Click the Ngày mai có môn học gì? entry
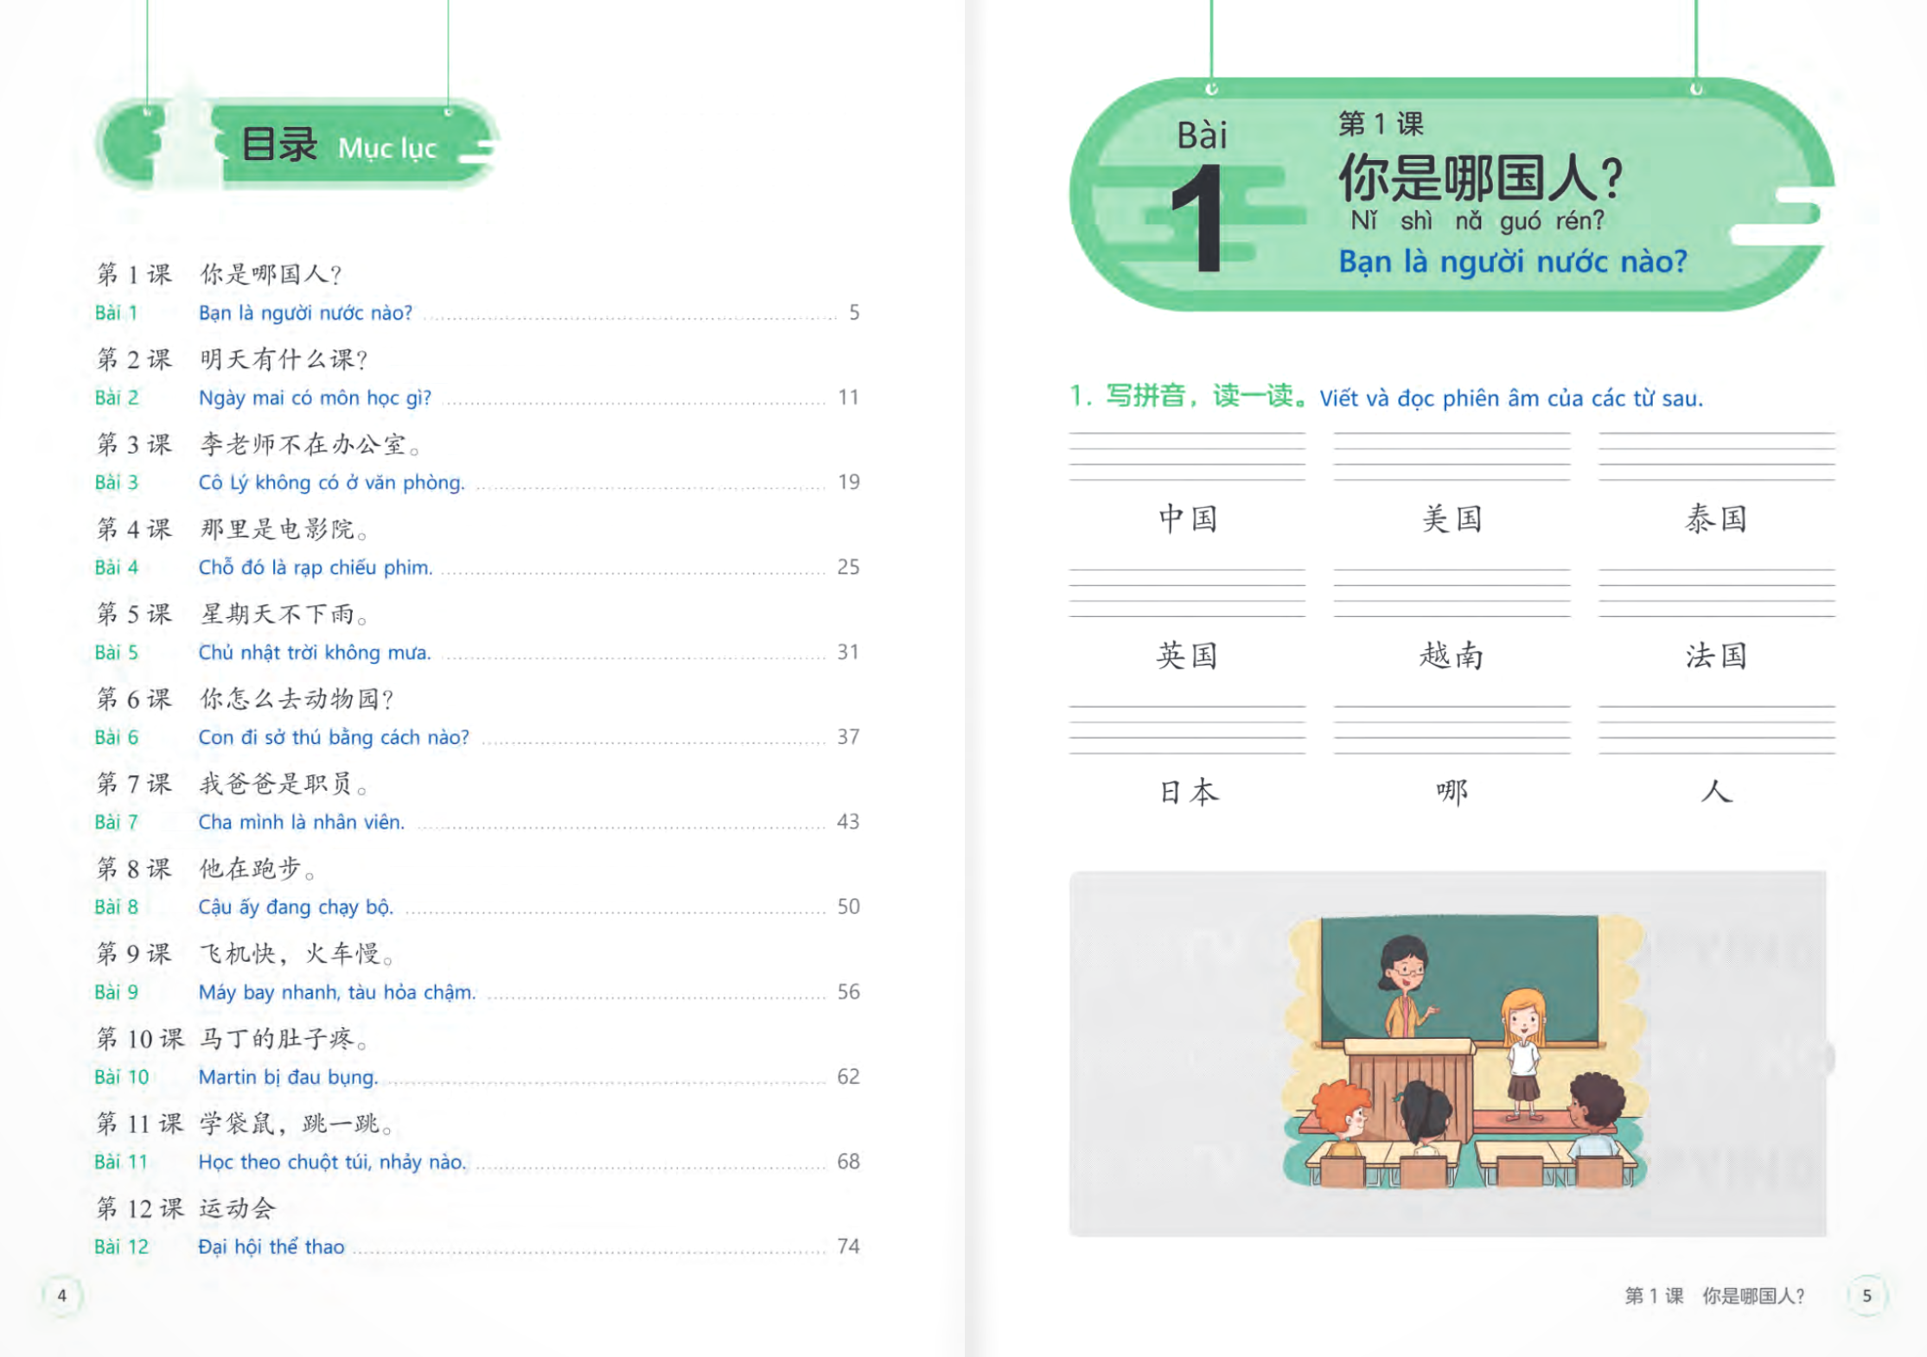Screen dimensions: 1927x1357 315,398
